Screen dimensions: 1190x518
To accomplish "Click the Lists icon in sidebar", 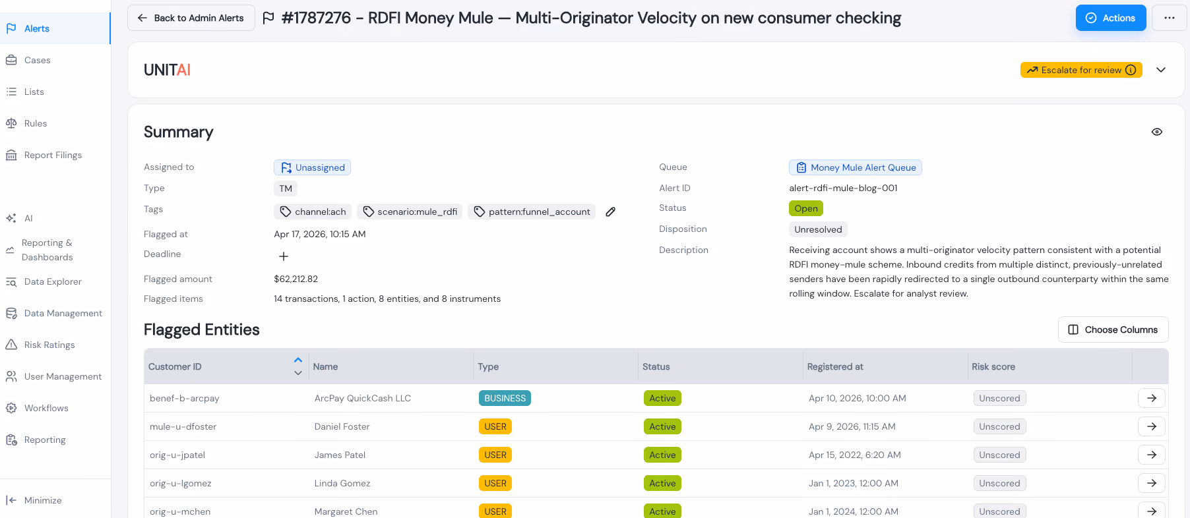I will [11, 92].
